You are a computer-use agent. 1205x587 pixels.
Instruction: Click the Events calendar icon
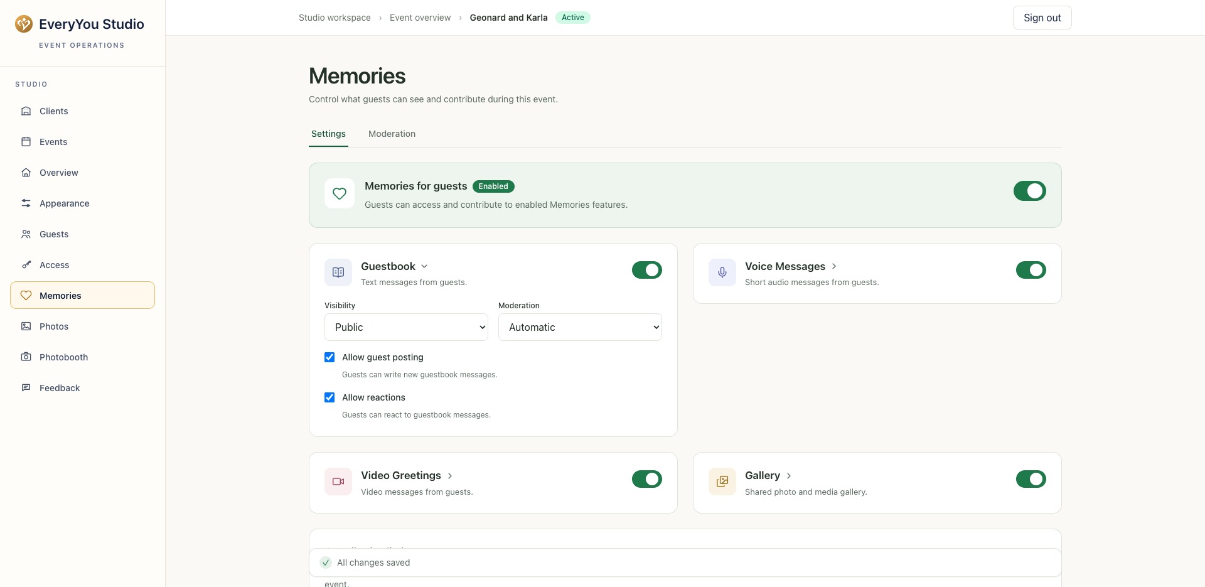pos(26,142)
